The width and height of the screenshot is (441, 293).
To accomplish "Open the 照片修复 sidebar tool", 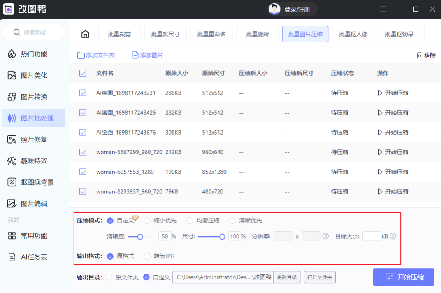I will 34,139.
